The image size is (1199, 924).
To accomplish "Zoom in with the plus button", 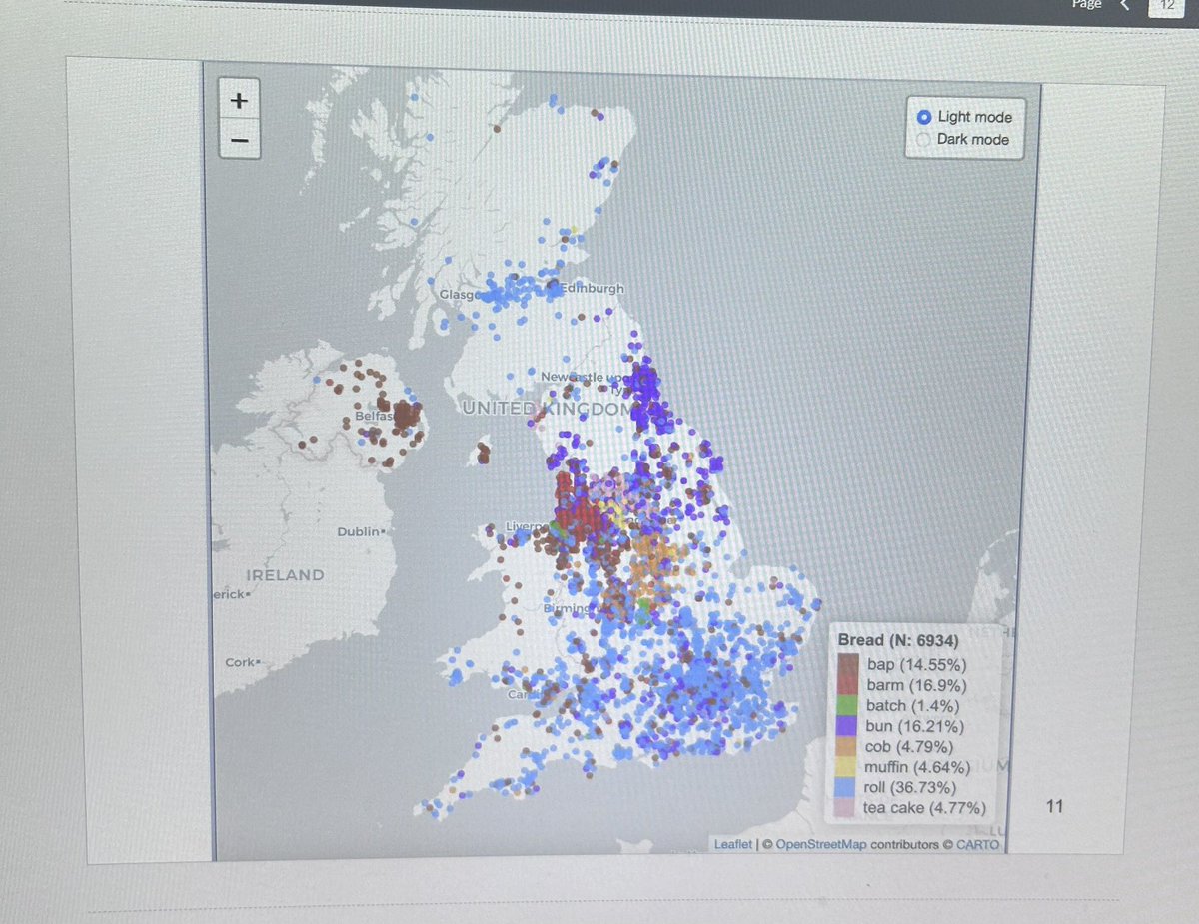I will coord(240,100).
